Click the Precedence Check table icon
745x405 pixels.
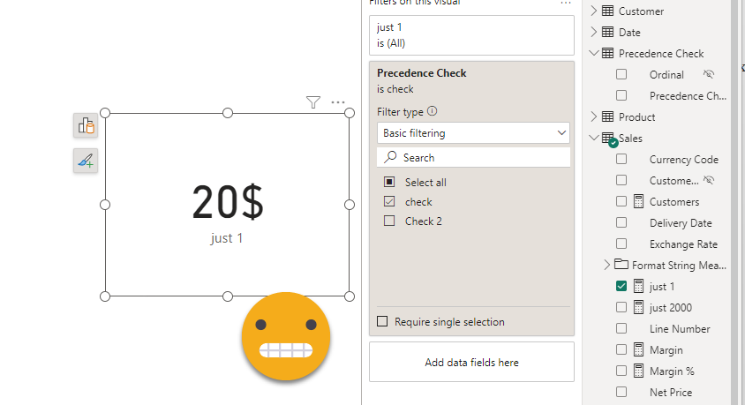point(608,54)
